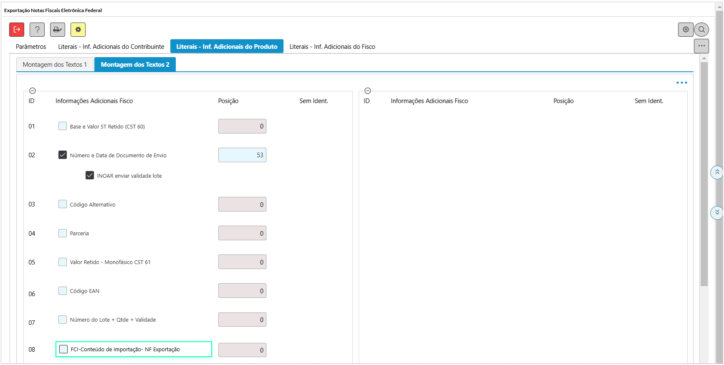The height and width of the screenshot is (365, 724).
Task: Click the double chevron up circle icon
Action: [x=717, y=172]
